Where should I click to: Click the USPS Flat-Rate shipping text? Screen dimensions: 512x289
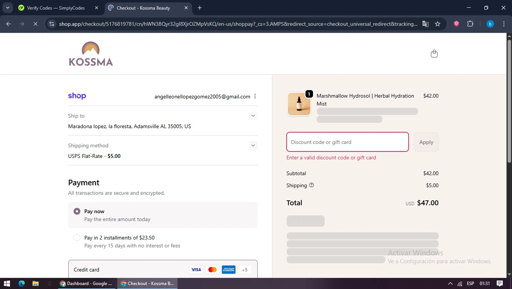[94, 156]
